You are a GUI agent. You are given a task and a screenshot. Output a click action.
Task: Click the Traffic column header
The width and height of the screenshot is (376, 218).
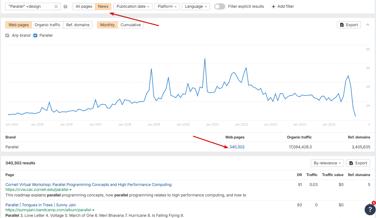pos(312,175)
